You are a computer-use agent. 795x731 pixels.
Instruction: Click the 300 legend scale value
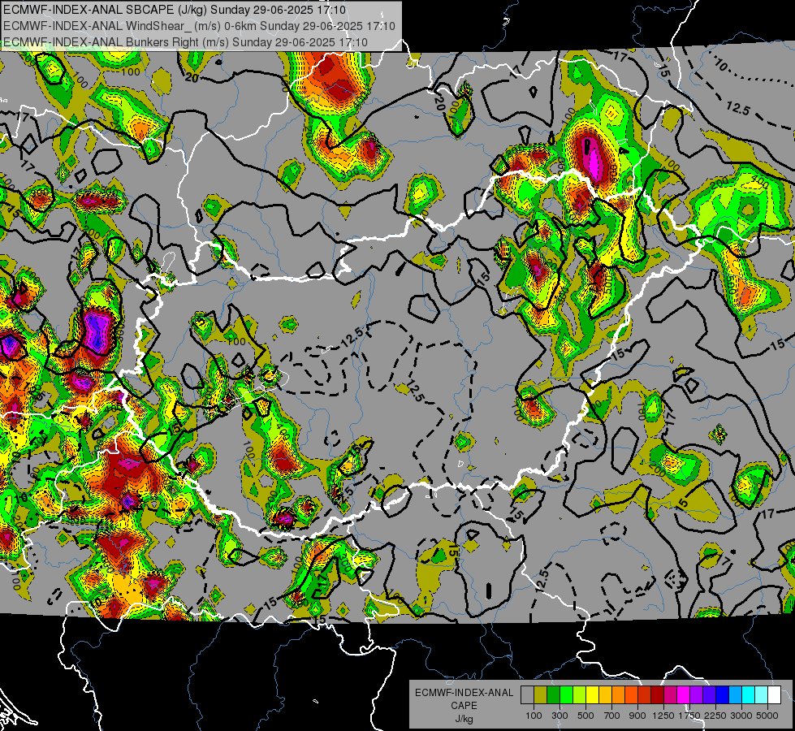(560, 716)
